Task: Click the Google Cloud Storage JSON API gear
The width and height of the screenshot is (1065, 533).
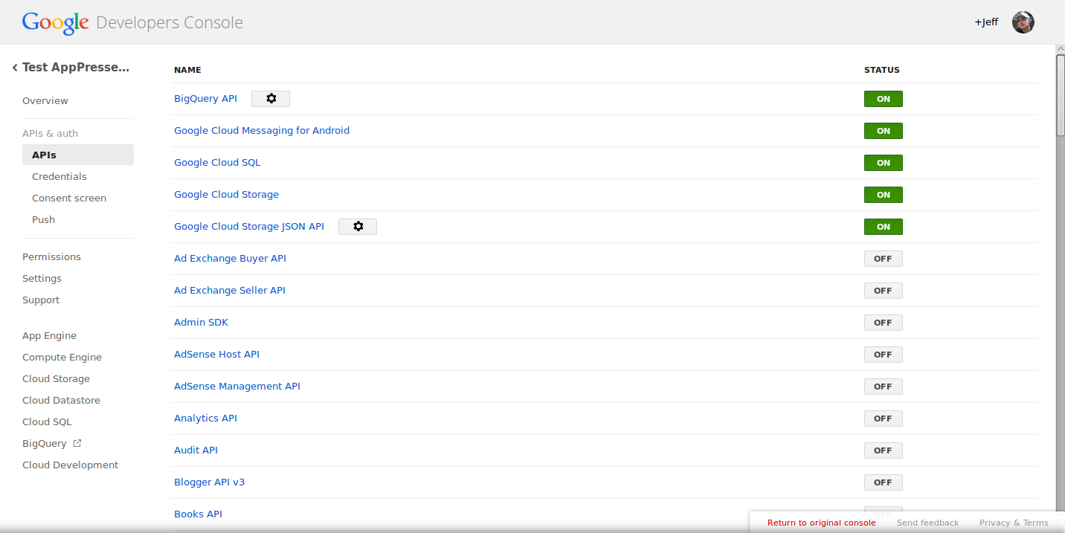Action: click(x=358, y=227)
